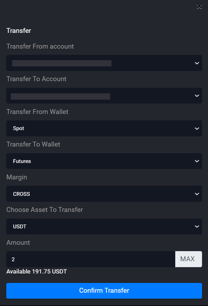Open the CROSS margin dropdown
Screen dimensions: 208x306
click(x=104, y=194)
